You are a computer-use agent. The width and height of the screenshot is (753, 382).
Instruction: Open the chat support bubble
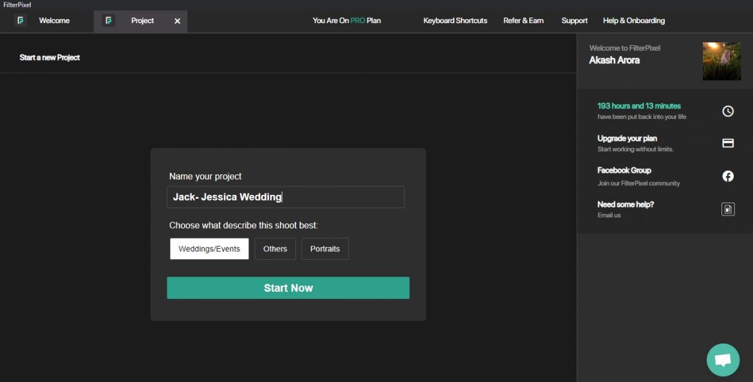tap(722, 359)
